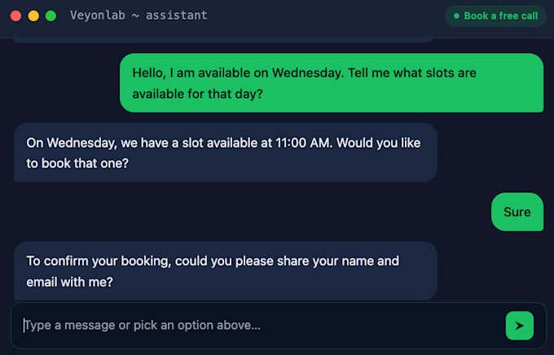Click the green Sure message bubble
Image resolution: width=554 pixels, height=355 pixels.
tap(517, 211)
